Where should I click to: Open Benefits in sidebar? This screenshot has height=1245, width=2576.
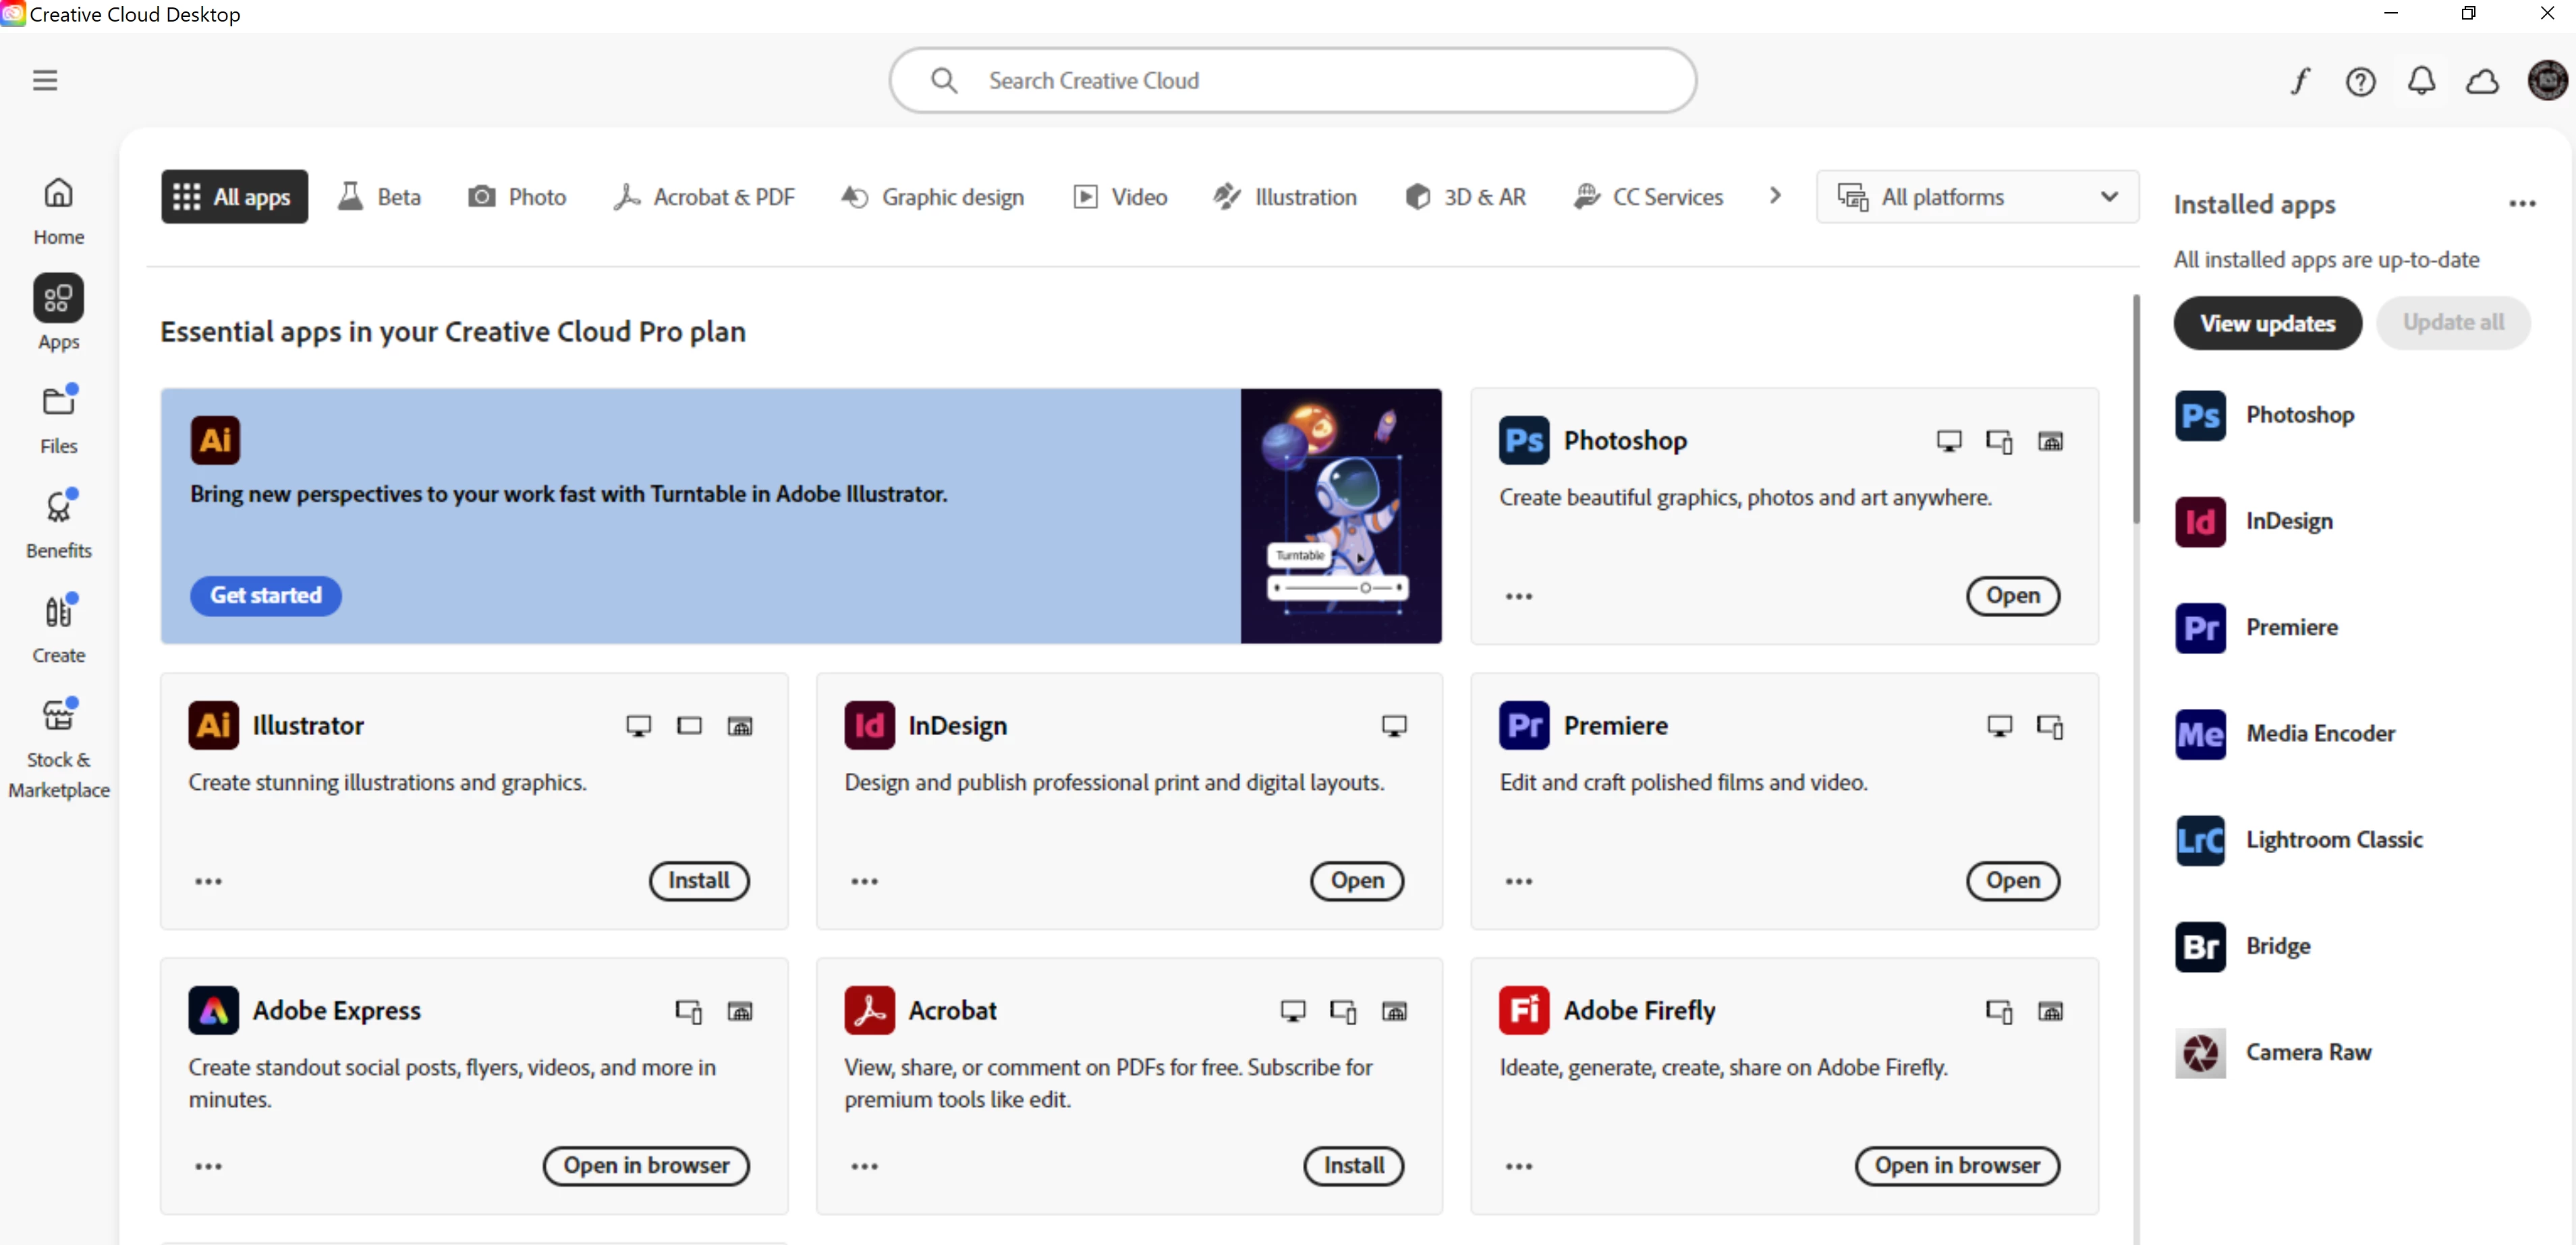pos(58,523)
